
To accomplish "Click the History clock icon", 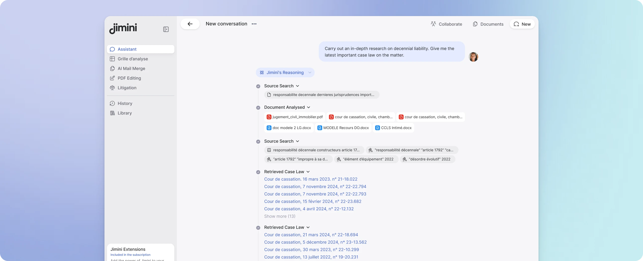I will 112,103.
